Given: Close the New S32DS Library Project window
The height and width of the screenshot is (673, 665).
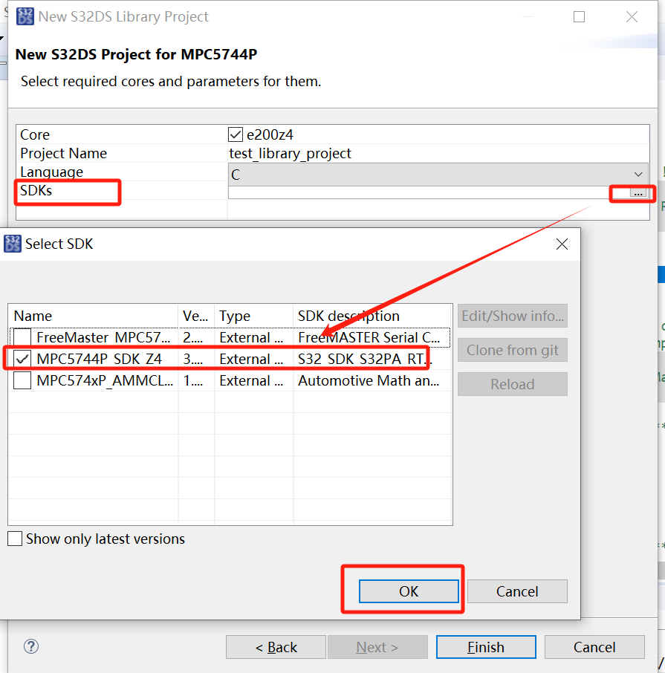Looking at the screenshot, I should pyautogui.click(x=632, y=17).
